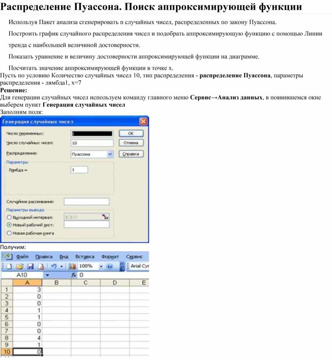Image resolution: width=332 pixels, height=360 pixels.
Task: Open the Вставка menu
Action: click(x=85, y=257)
